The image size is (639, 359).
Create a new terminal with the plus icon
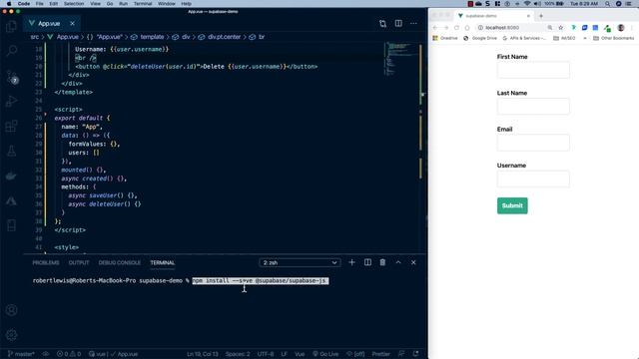pyautogui.click(x=351, y=262)
